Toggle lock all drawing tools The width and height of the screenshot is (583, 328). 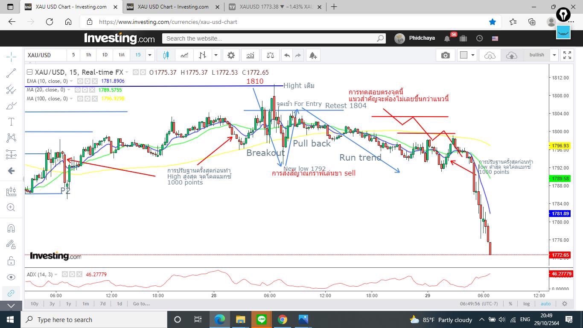[x=11, y=261]
